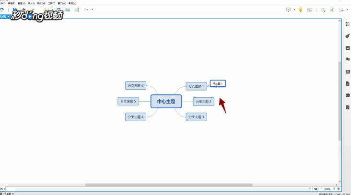Click the blue more-options ellipsis icon

pos(86,10)
